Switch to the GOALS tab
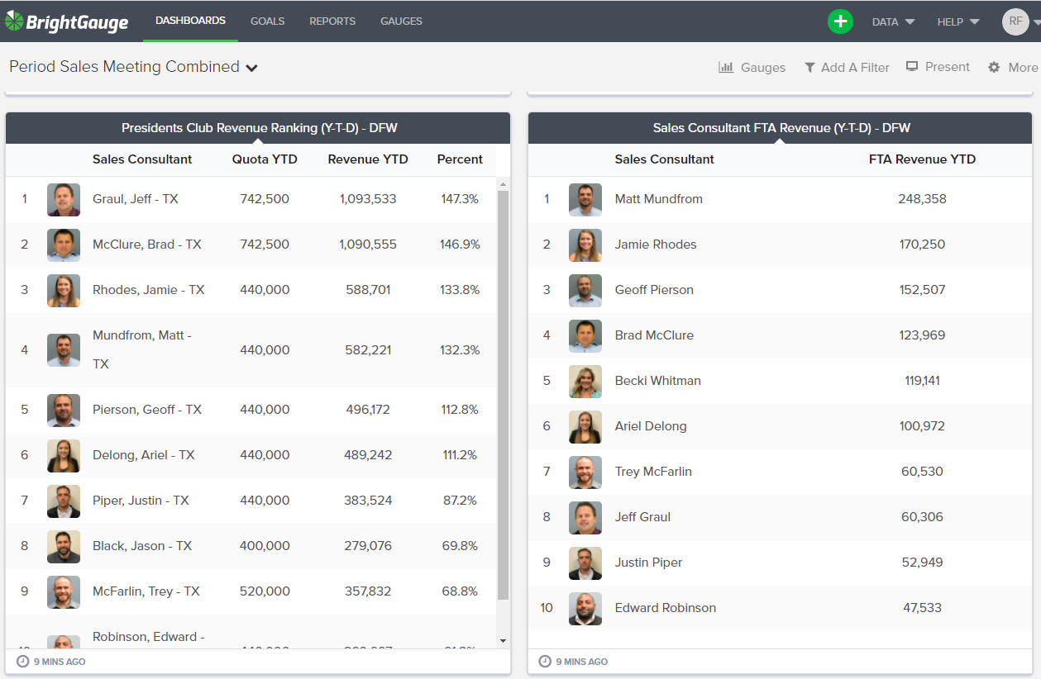The height and width of the screenshot is (679, 1041). [x=267, y=21]
